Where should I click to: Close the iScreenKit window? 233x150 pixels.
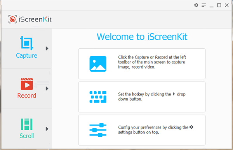(x=227, y=5)
